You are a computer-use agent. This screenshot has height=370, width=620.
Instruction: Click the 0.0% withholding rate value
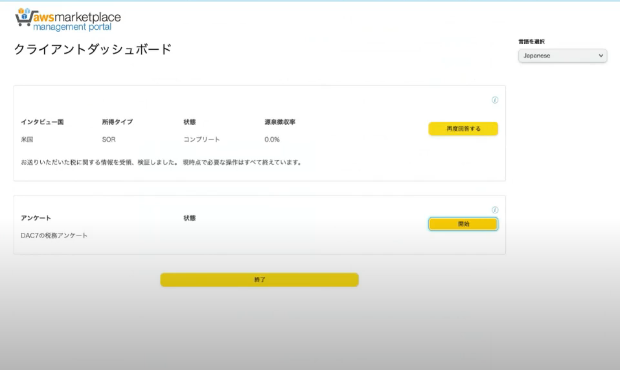coord(272,139)
